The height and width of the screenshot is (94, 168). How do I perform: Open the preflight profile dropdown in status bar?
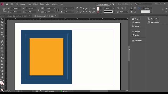[x=58, y=91]
